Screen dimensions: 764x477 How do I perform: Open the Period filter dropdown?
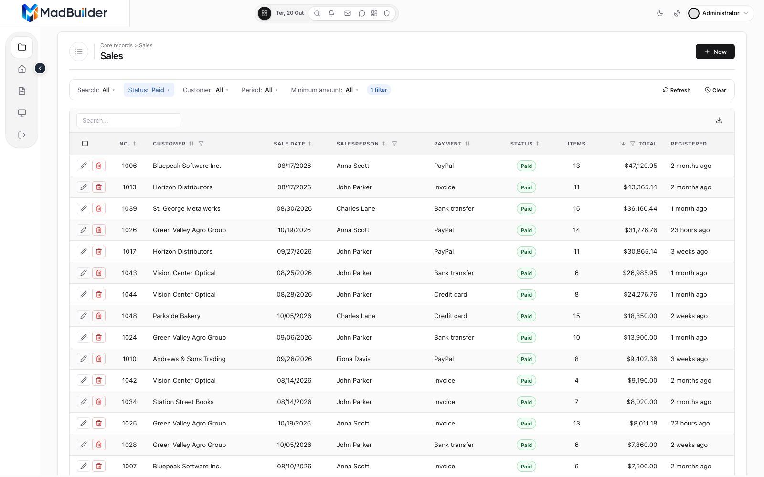pyautogui.click(x=259, y=90)
